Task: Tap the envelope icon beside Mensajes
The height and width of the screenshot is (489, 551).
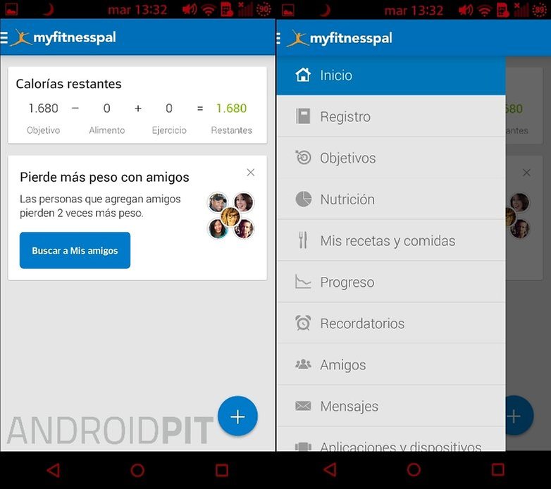Action: tap(303, 406)
